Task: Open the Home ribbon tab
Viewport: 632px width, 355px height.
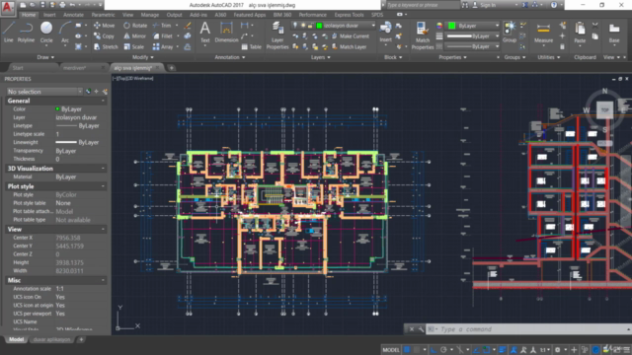Action: pyautogui.click(x=29, y=15)
